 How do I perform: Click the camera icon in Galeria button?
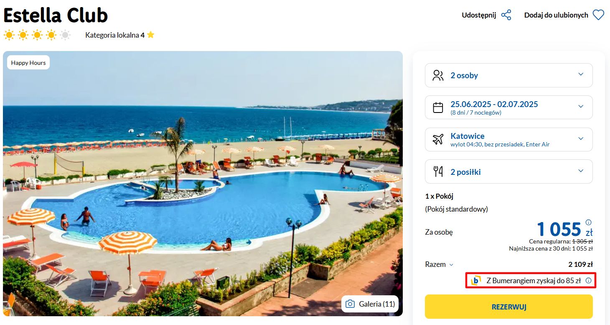350,304
